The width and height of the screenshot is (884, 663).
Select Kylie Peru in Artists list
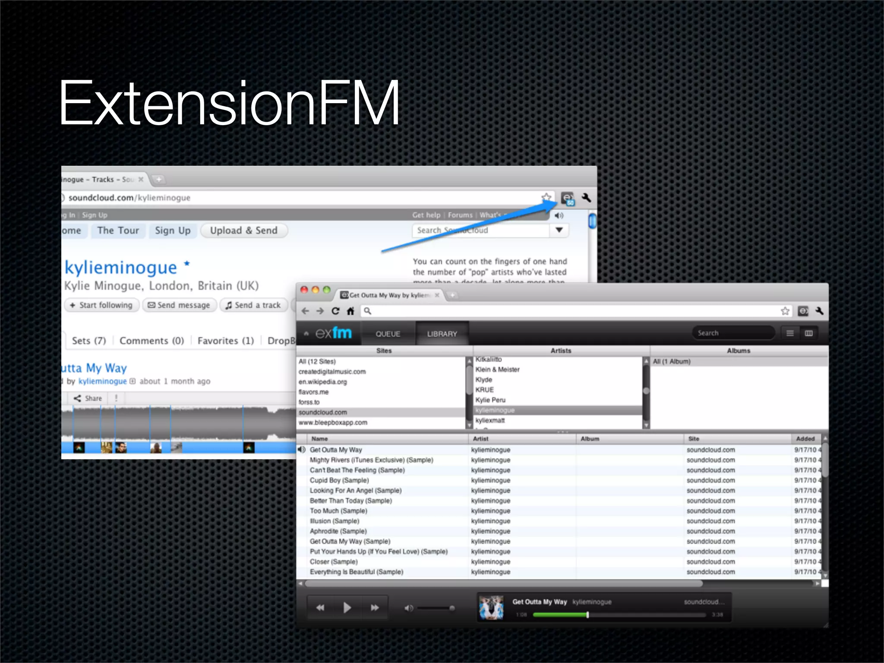(x=558, y=400)
